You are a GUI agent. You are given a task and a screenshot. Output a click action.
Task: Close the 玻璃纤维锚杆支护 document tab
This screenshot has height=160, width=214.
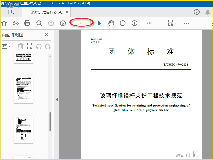67,12
